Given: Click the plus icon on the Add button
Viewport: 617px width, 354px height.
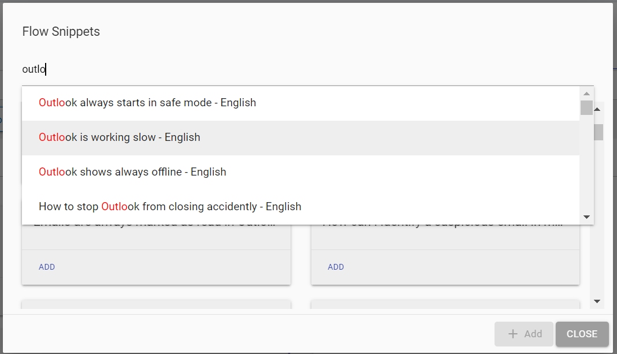Looking at the screenshot, I should point(513,334).
